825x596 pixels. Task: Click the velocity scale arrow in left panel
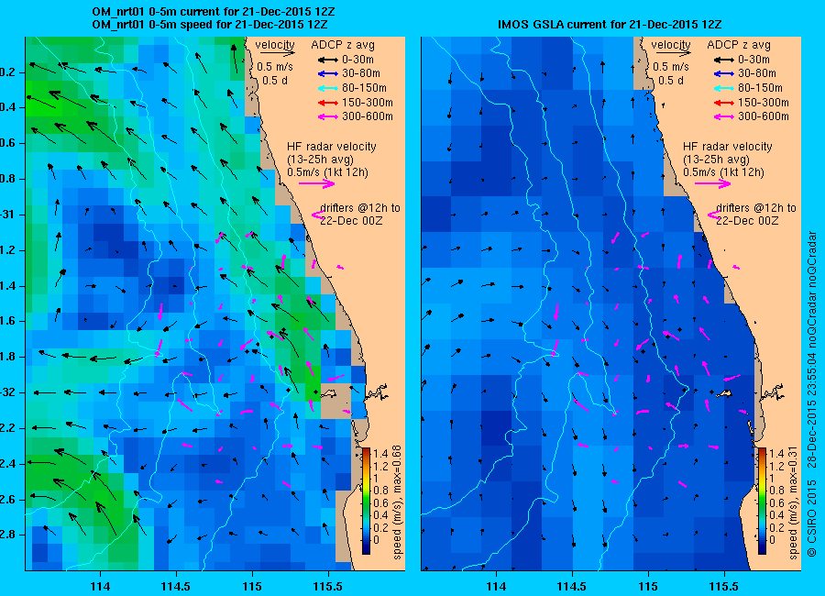tap(277, 53)
